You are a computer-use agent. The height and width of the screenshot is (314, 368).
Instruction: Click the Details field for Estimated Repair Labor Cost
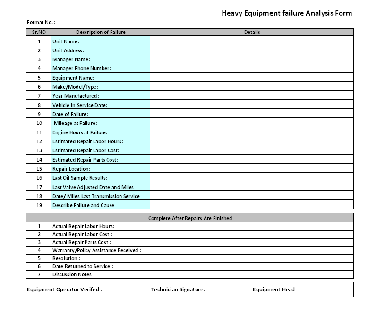click(252, 149)
